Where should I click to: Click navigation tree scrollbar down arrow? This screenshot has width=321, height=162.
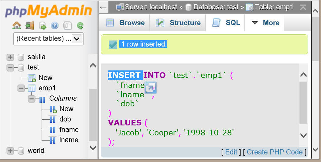(x=93, y=148)
